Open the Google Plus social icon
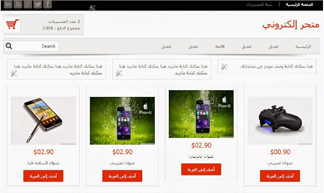324x193 pixels. coord(28,4)
